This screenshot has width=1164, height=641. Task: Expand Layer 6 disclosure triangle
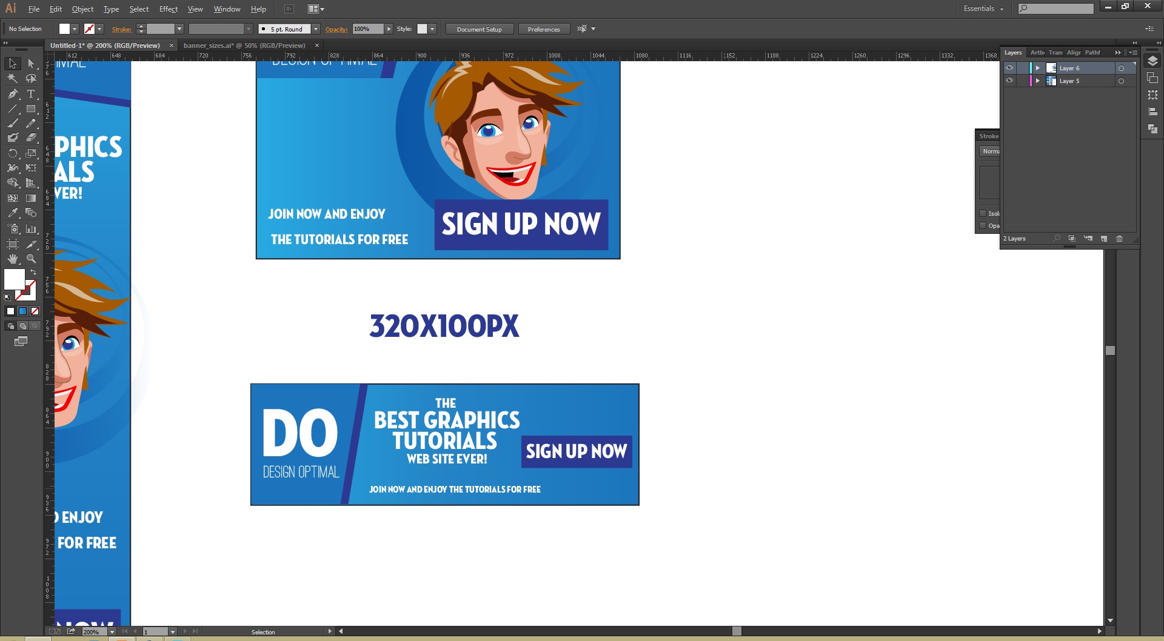(1038, 68)
